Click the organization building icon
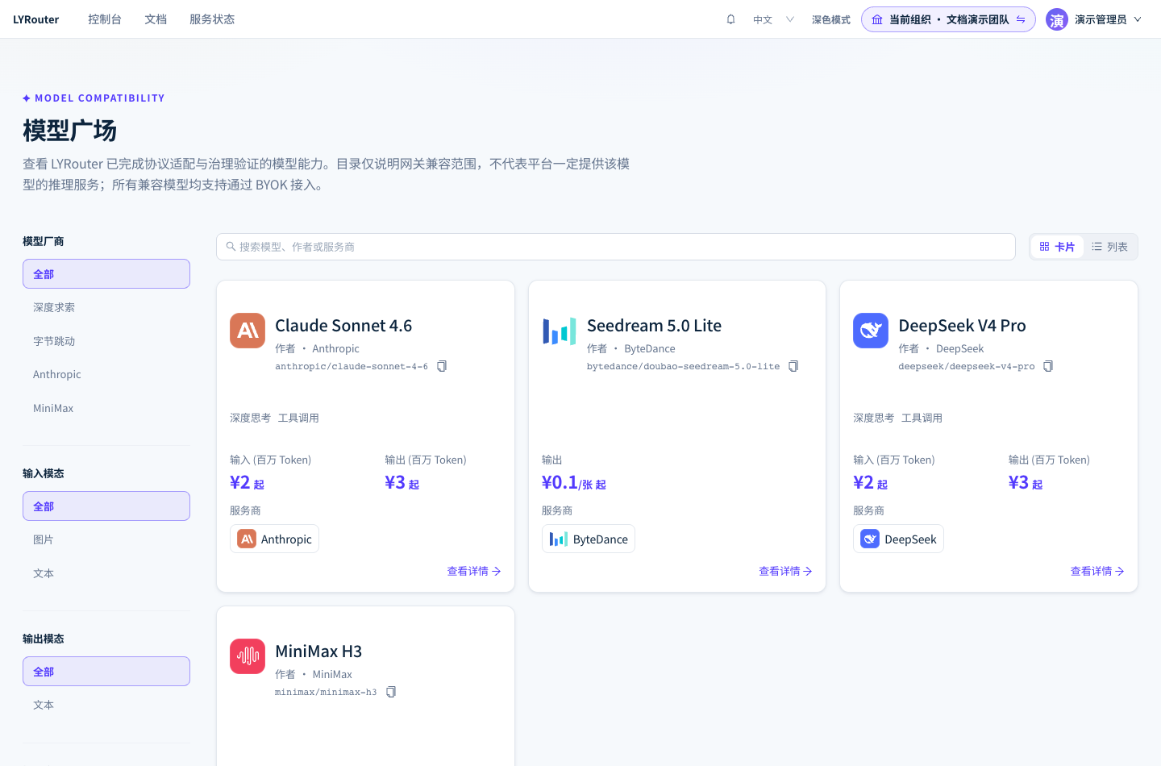 (x=877, y=19)
